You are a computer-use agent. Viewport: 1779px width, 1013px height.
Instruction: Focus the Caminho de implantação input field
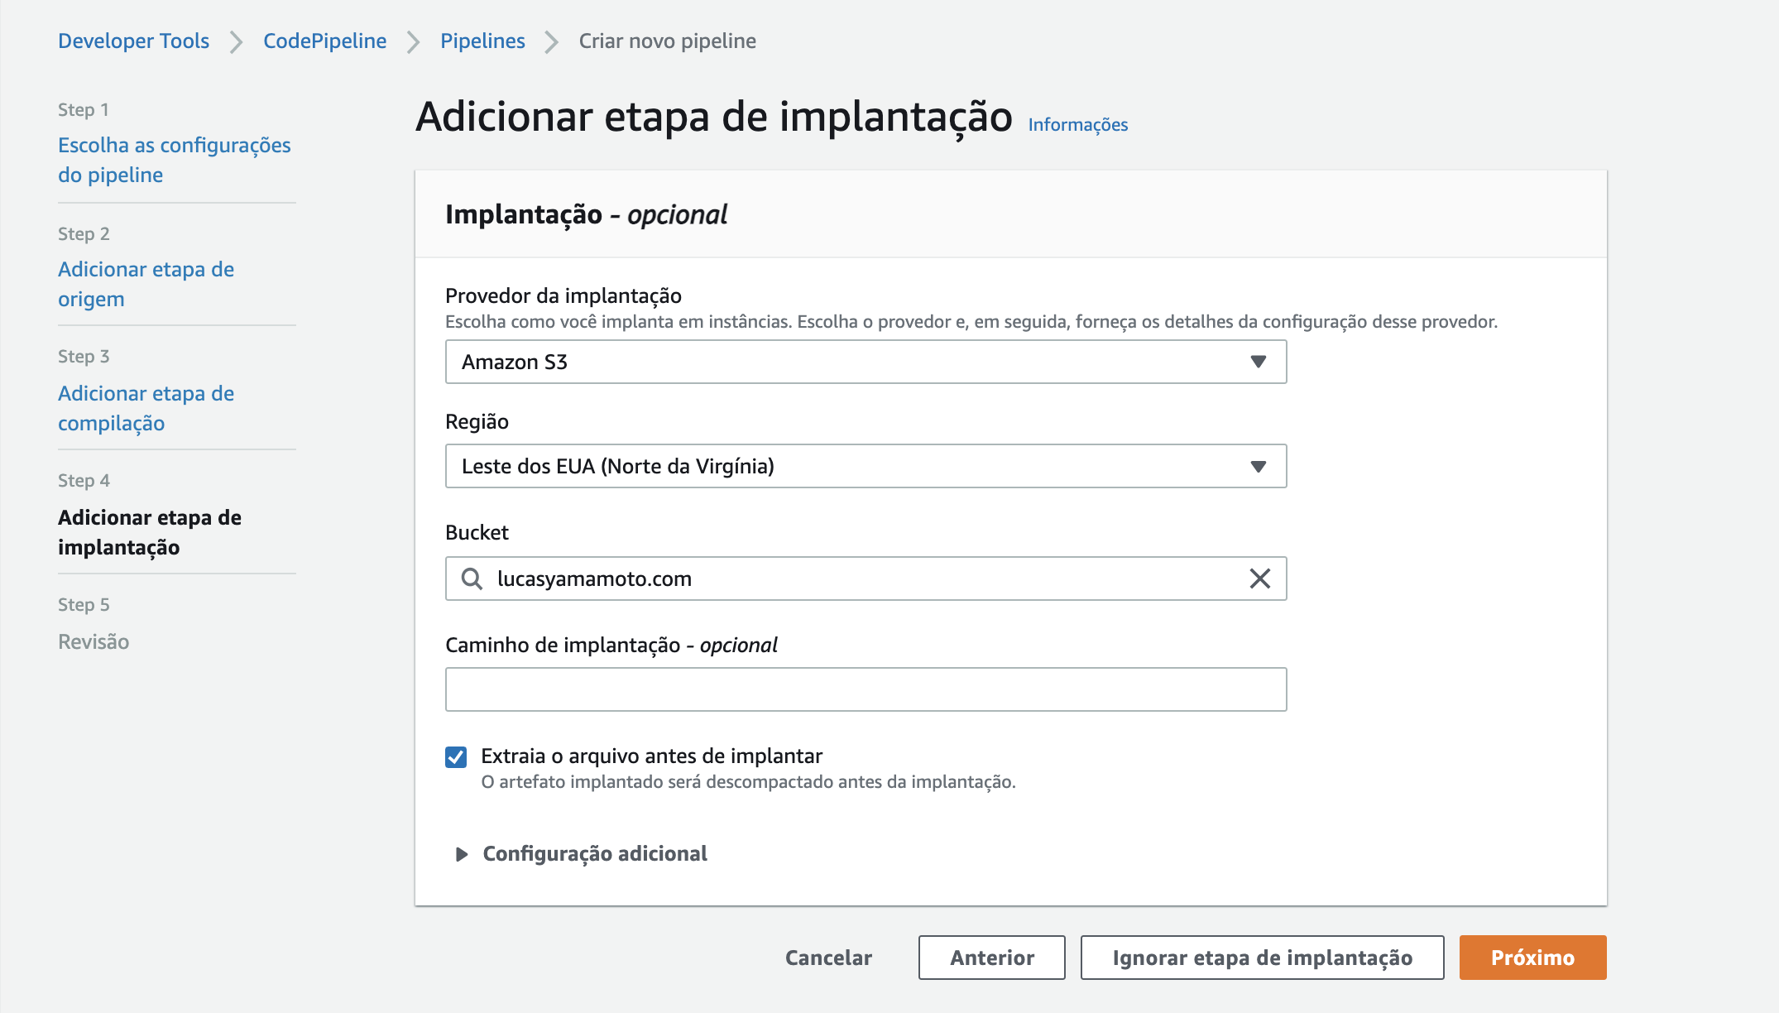(866, 689)
